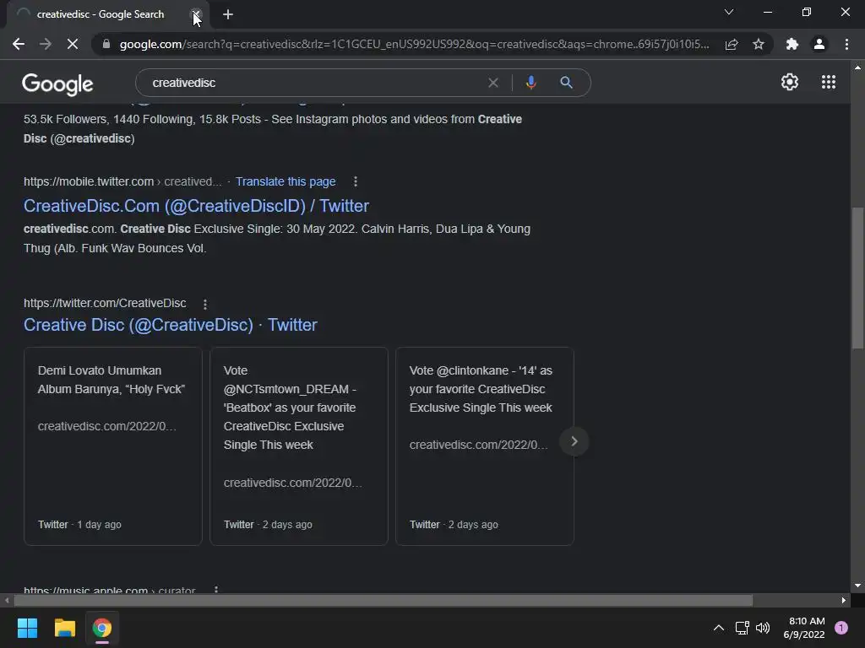Bookmark this tab with the star
This screenshot has width=865, height=648.
point(759,44)
